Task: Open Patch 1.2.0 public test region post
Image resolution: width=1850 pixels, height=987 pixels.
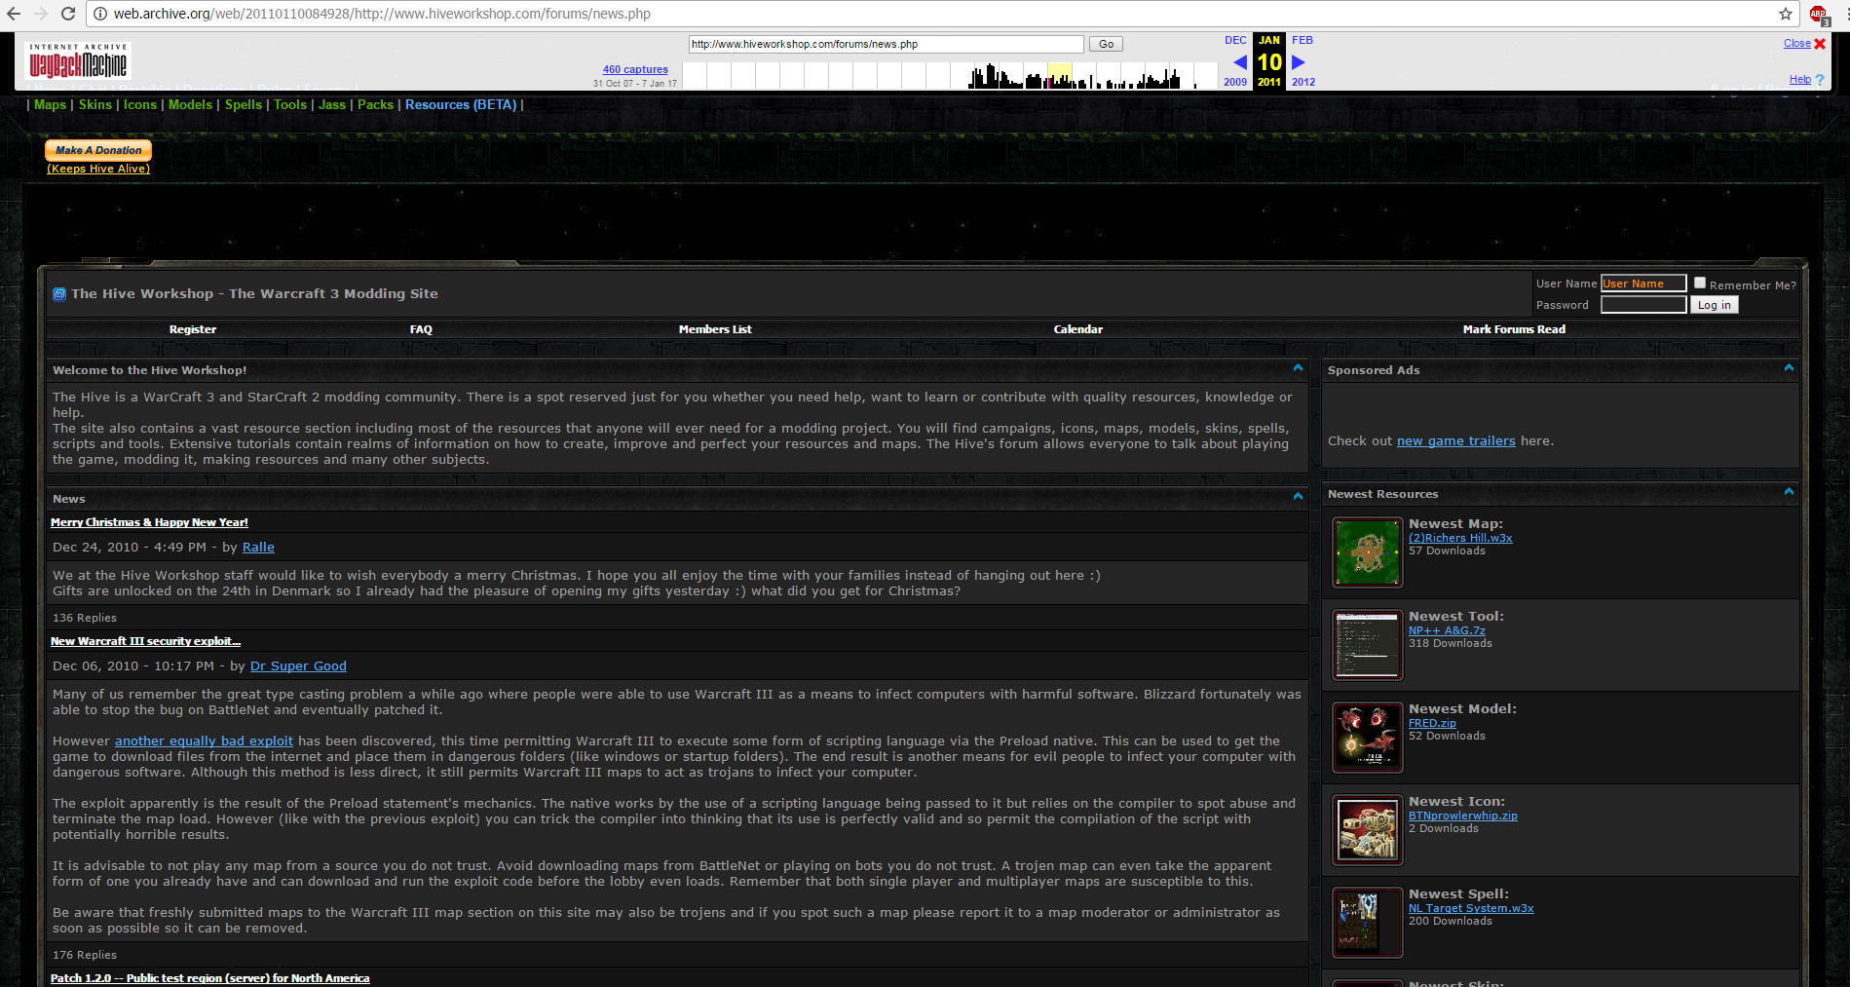Action: point(209,978)
